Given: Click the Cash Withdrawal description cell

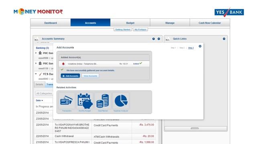Looking at the screenshot, I should pyautogui.click(x=72, y=136).
